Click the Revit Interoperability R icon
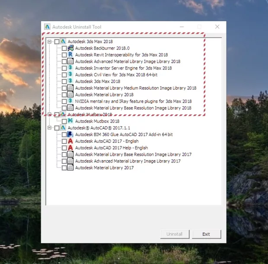 [x=70, y=55]
